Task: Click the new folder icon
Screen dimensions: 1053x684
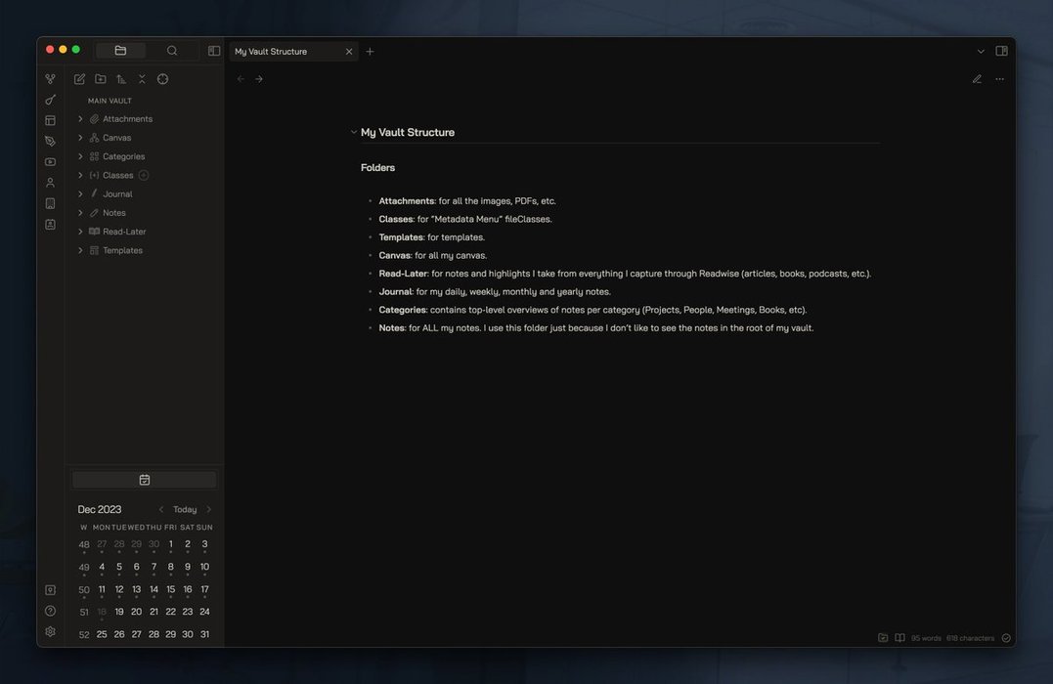Action: pyautogui.click(x=101, y=79)
